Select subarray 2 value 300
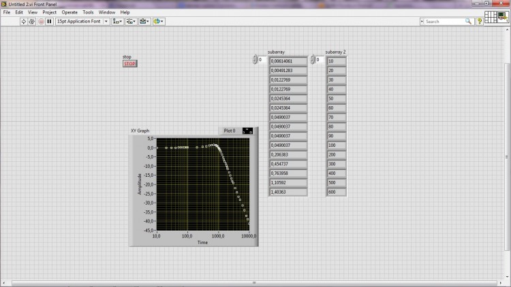Image resolution: width=511 pixels, height=287 pixels. pyautogui.click(x=337, y=165)
